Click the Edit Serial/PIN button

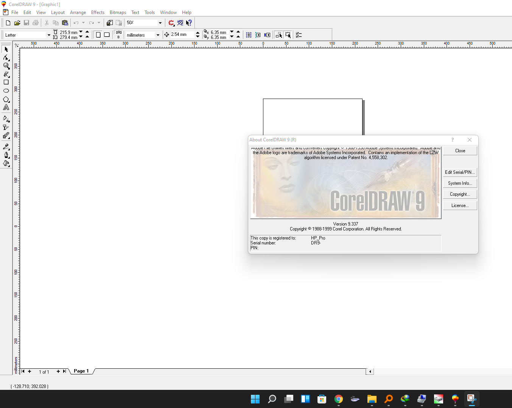point(460,172)
